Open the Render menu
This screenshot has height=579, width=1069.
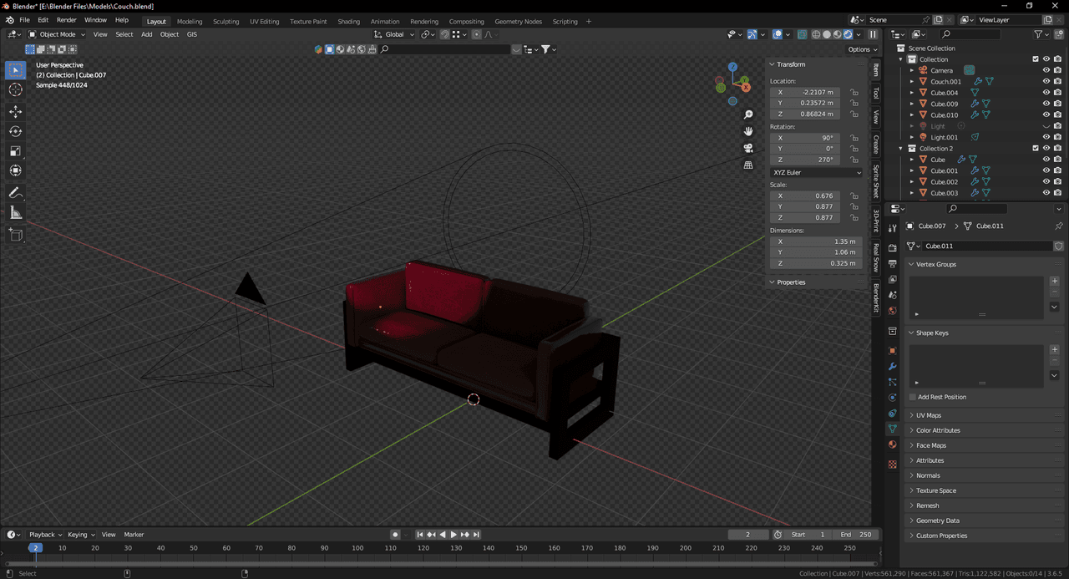coord(66,19)
